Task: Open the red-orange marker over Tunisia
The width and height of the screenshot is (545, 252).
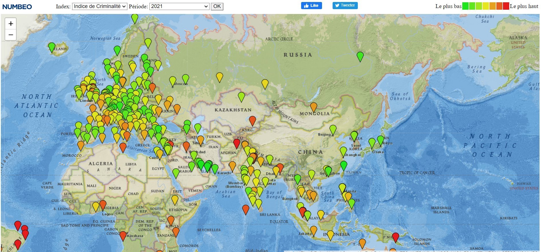Action: coord(123,148)
